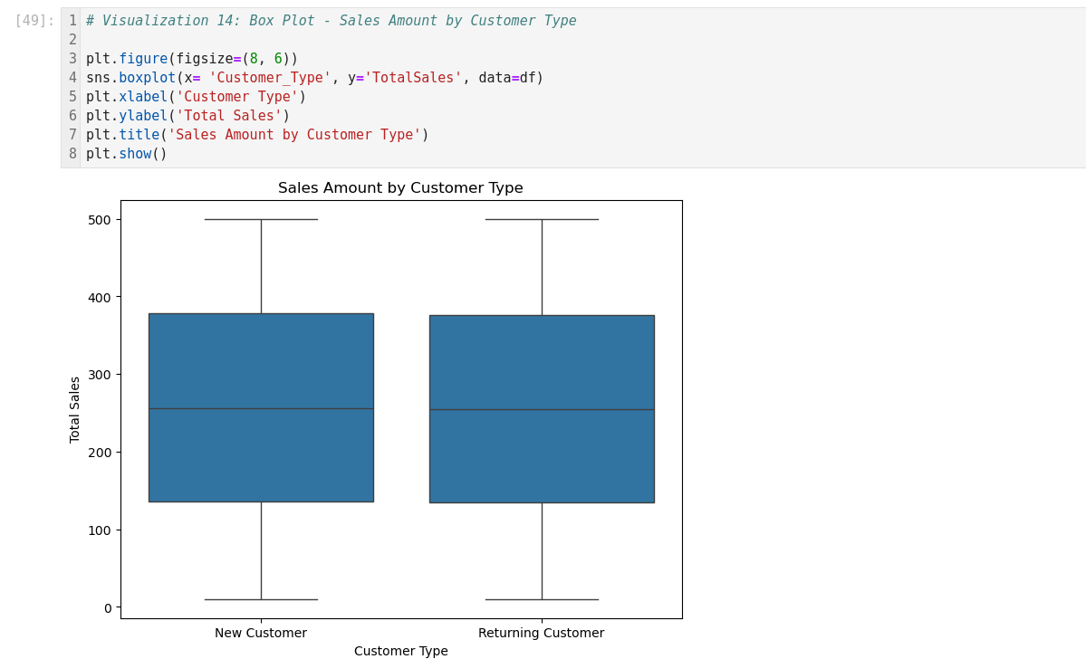Image resolution: width=1086 pixels, height=659 pixels.
Task: Click the plt.ylabel 'Total Sales' code line
Action: (187, 116)
